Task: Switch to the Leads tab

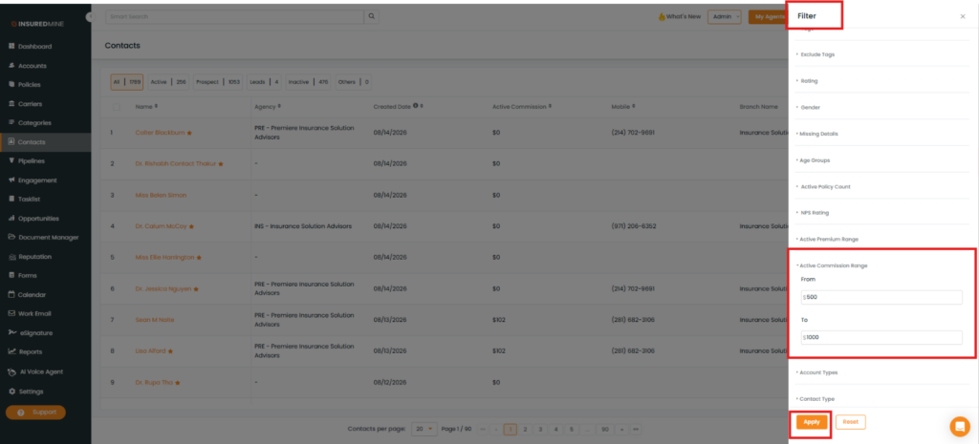Action: 264,82
